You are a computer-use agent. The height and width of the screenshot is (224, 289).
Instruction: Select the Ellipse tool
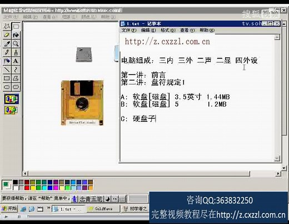[x=7, y=87]
